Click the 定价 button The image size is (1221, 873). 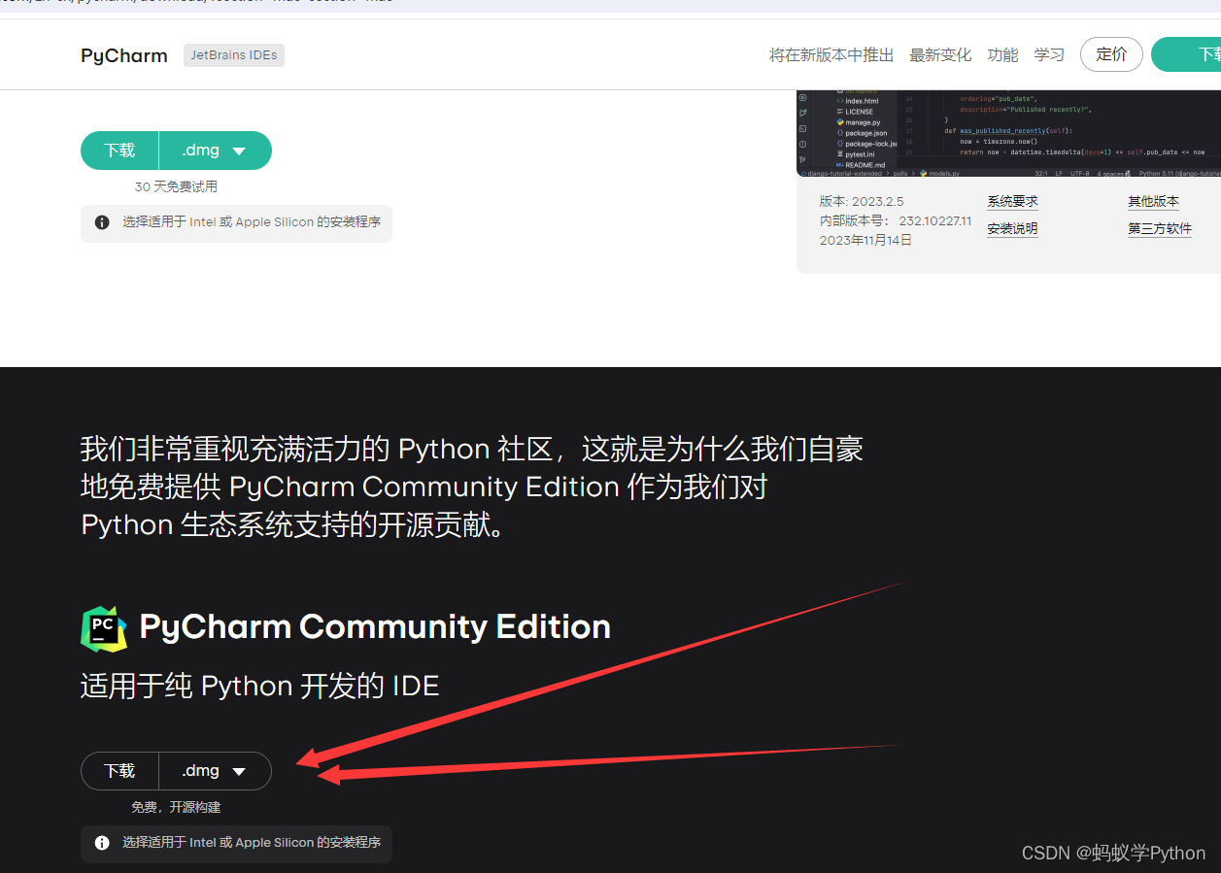[1111, 54]
